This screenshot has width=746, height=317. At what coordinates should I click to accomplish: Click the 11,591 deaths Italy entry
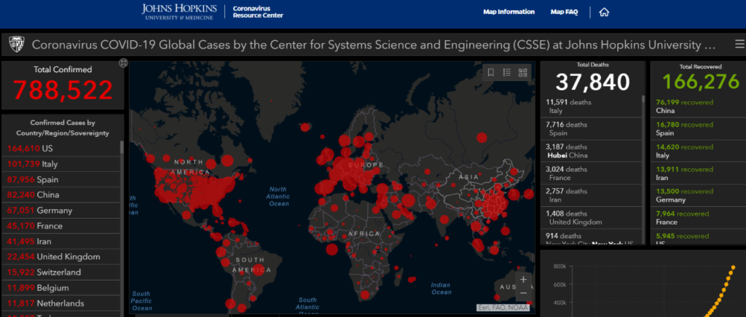[x=591, y=106]
